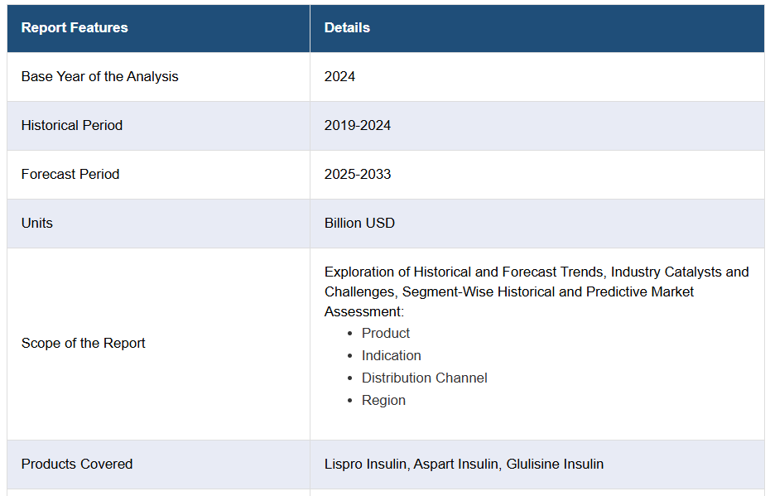The image size is (770, 496).
Task: Select the "Forecast Period" row label
Action: point(70,175)
